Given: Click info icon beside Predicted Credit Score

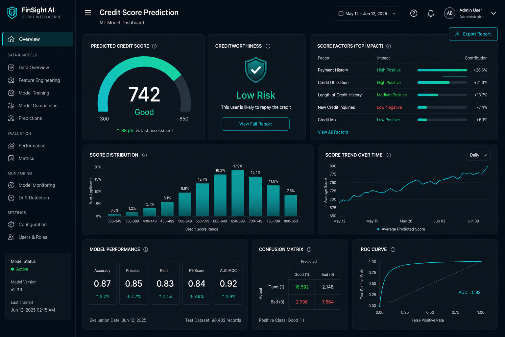Looking at the screenshot, I should 154,46.
